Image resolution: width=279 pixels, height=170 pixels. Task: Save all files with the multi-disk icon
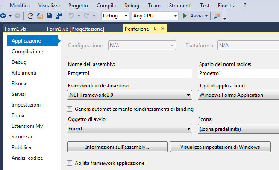click(x=59, y=16)
